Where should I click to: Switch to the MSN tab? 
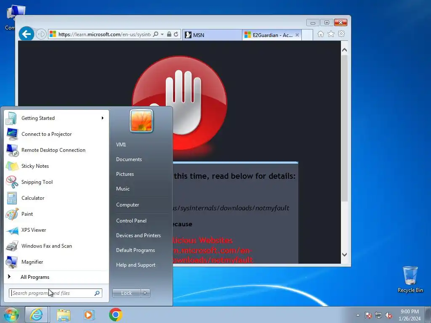pyautogui.click(x=212, y=35)
